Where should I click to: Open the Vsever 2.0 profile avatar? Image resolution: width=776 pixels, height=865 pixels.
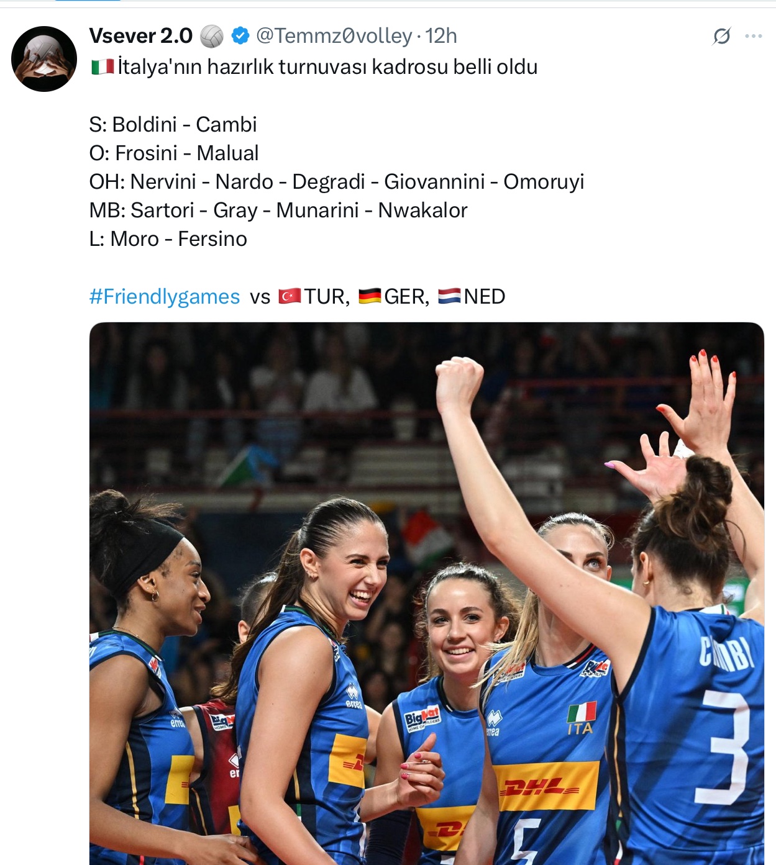pyautogui.click(x=44, y=59)
